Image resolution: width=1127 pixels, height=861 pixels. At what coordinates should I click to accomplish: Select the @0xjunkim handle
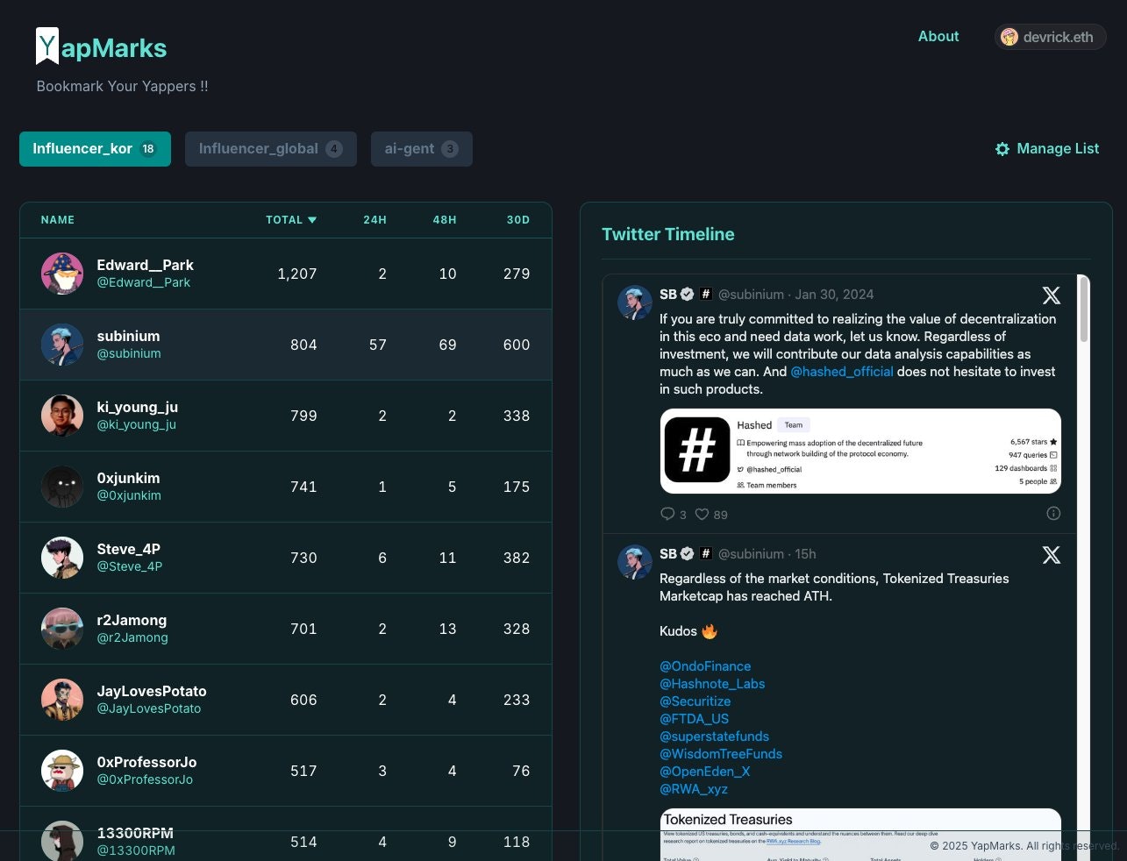click(129, 495)
